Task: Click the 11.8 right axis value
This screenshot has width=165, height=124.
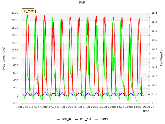Action: coord(154,94)
